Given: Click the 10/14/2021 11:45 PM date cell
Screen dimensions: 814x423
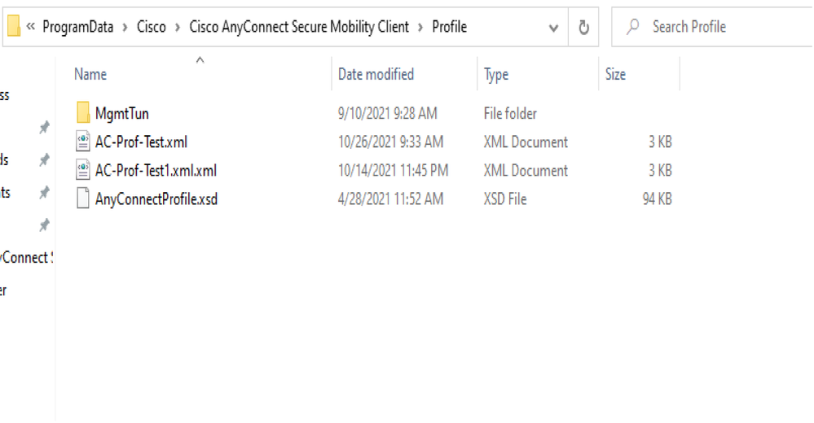Looking at the screenshot, I should coord(393,170).
